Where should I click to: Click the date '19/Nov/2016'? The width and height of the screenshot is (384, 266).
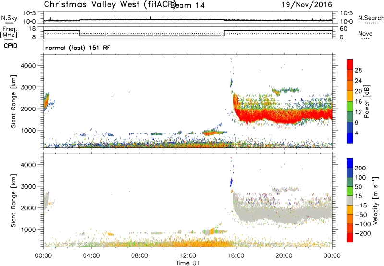pyautogui.click(x=307, y=4)
